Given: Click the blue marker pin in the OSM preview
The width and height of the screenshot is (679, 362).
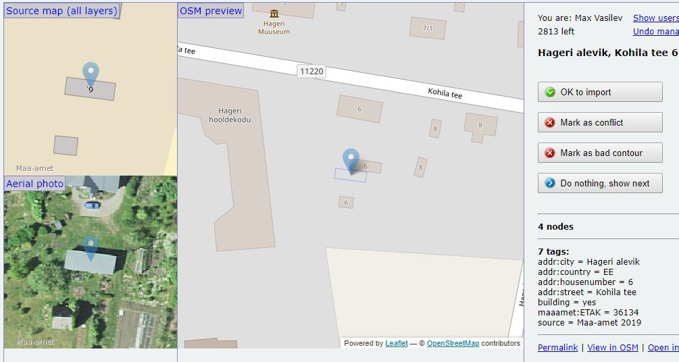Looking at the screenshot, I should click(351, 161).
